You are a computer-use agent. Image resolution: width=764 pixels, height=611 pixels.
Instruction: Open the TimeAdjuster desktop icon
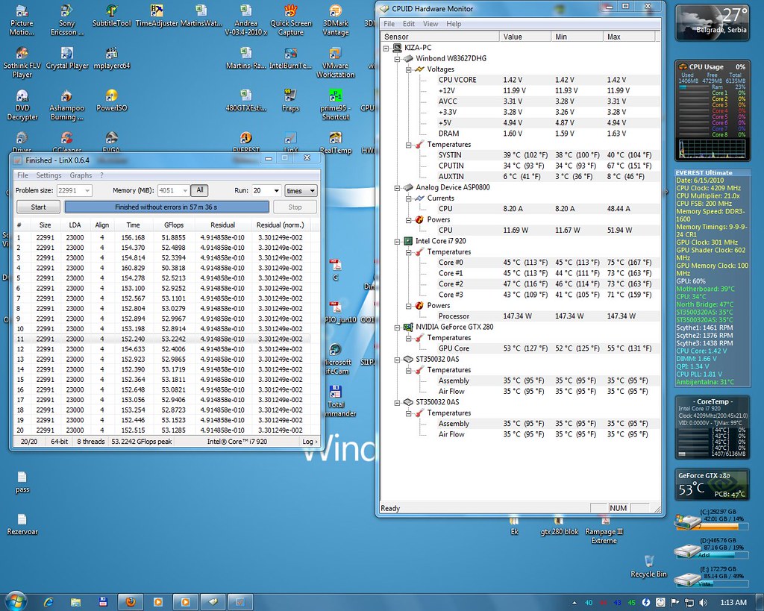click(157, 16)
